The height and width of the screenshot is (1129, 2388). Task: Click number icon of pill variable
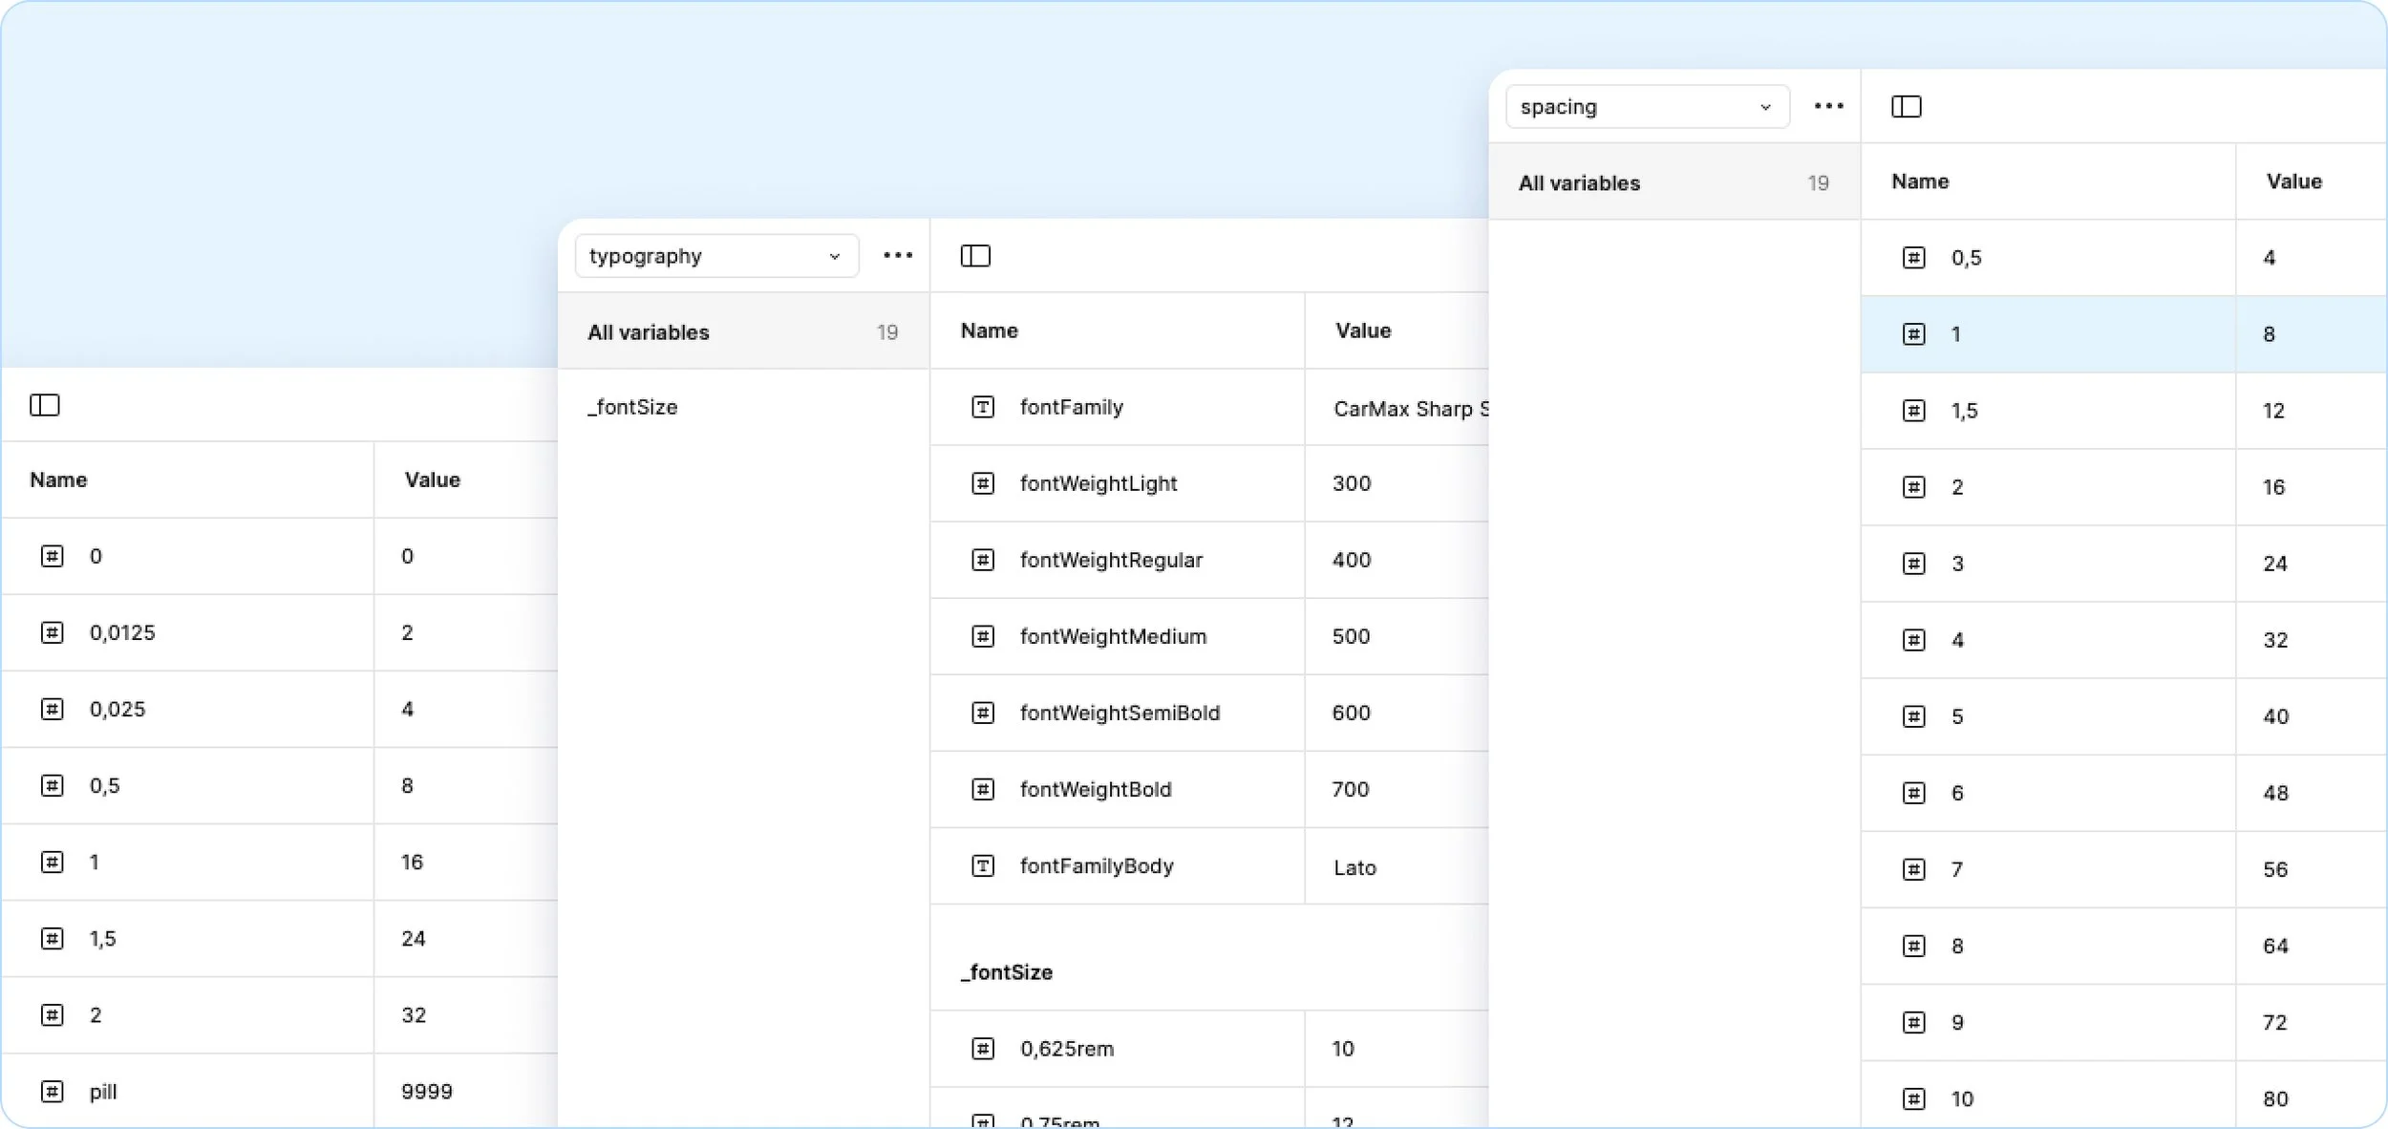pyautogui.click(x=53, y=1091)
